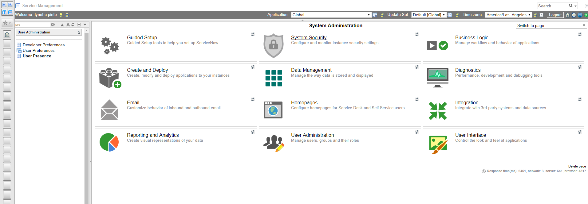Click the Data Management grid icon
This screenshot has width=588, height=204.
[274, 78]
